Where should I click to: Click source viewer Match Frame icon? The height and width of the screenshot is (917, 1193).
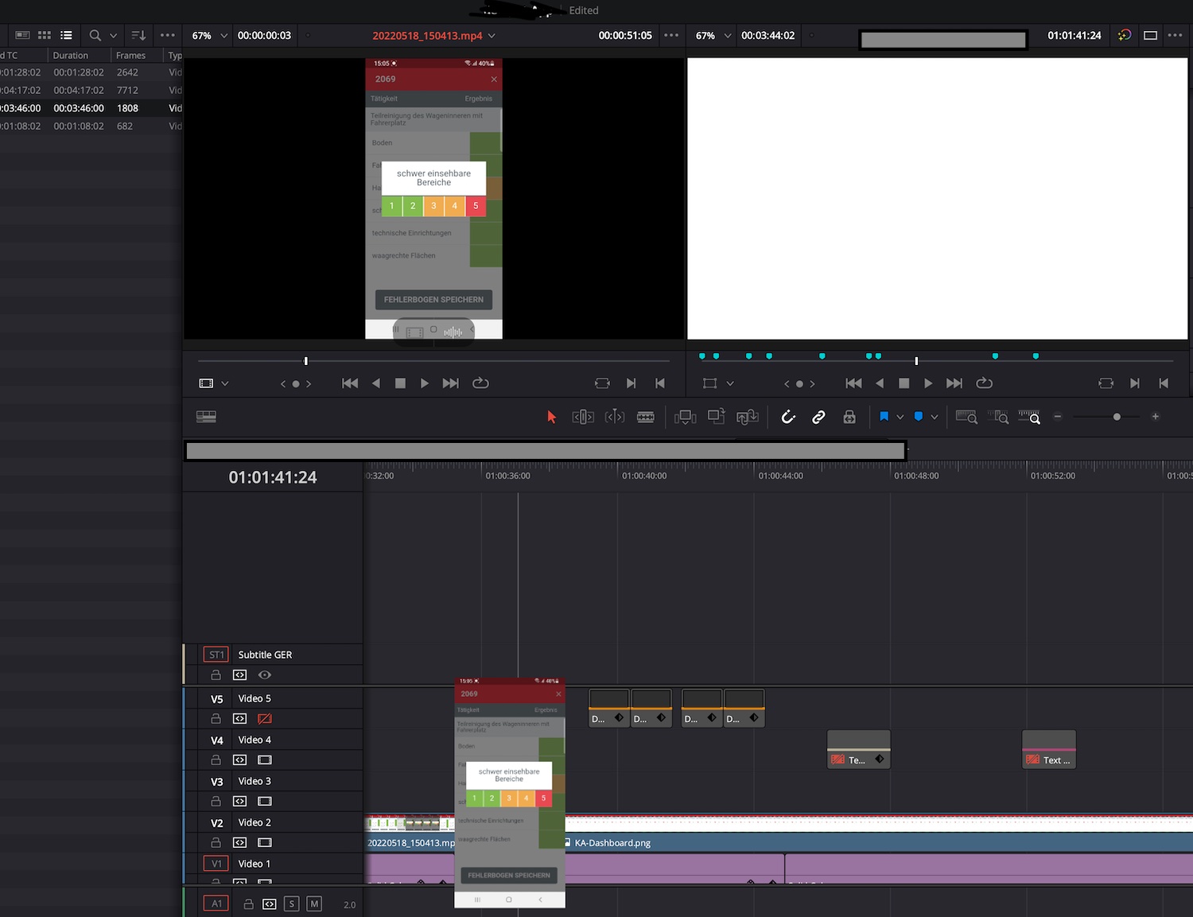602,383
